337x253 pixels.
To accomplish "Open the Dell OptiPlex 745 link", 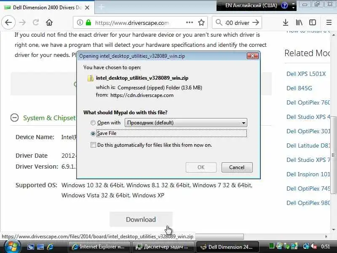I will click(x=308, y=188).
